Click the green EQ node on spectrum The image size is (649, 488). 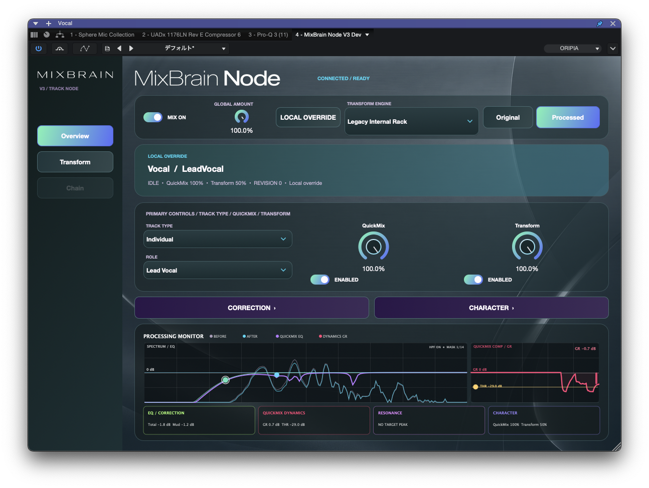coord(226,380)
